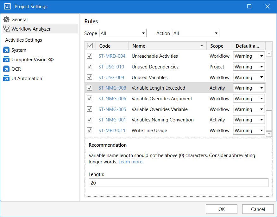Open the Learn more link
277x217 pixels.
point(131,162)
